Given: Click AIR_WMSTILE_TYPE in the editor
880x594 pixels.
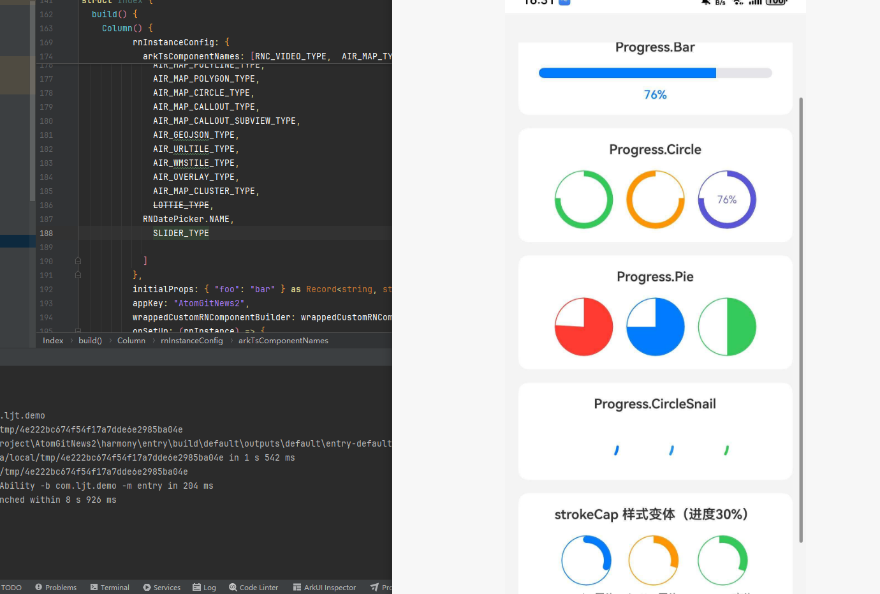Looking at the screenshot, I should point(194,163).
